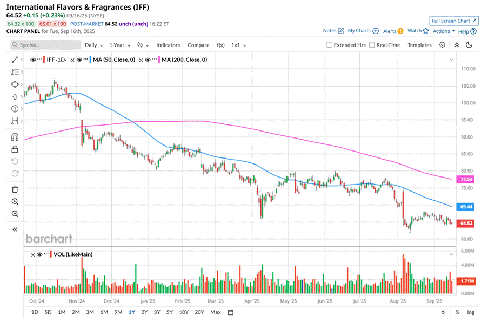Click the blue MA 50 swatch

coord(90,60)
